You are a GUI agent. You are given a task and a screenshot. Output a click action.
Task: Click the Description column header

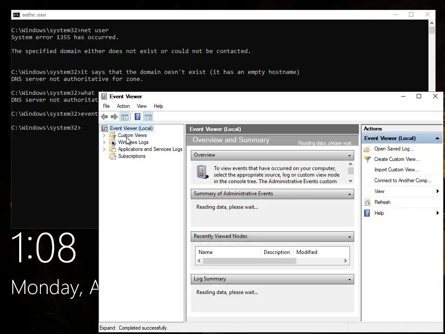[277, 252]
